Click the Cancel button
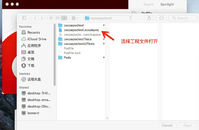The image size is (199, 130). 167,125
